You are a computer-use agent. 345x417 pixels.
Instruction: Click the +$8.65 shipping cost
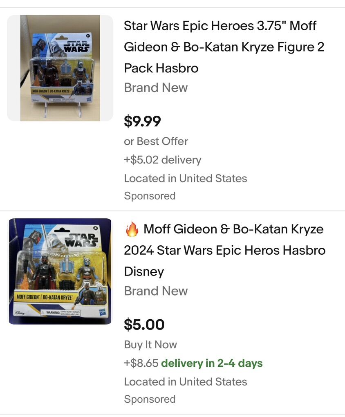pos(141,363)
